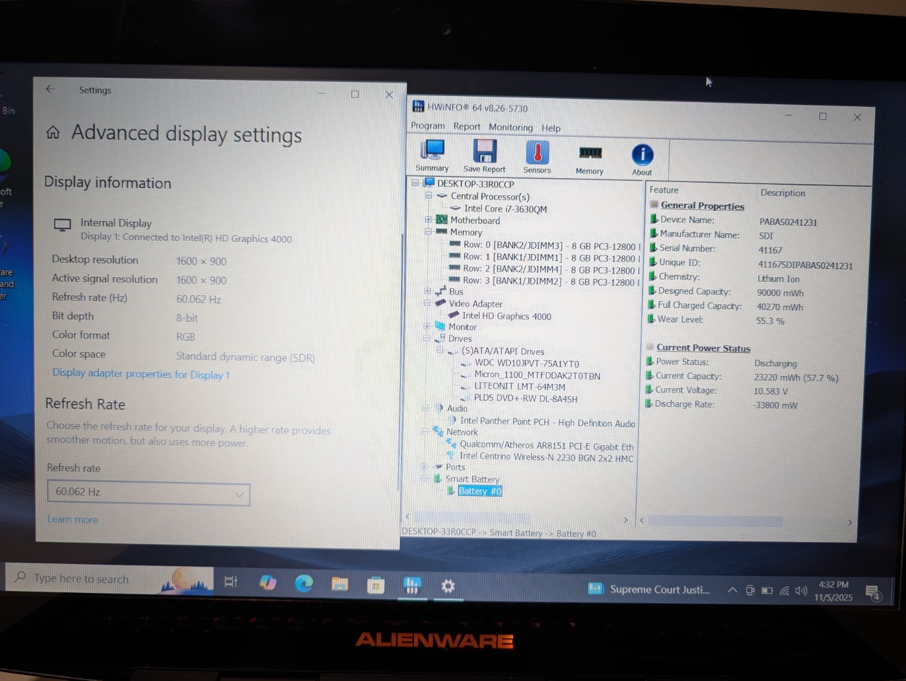
Task: Collapse the Video Adapter branch
Action: pos(428,303)
